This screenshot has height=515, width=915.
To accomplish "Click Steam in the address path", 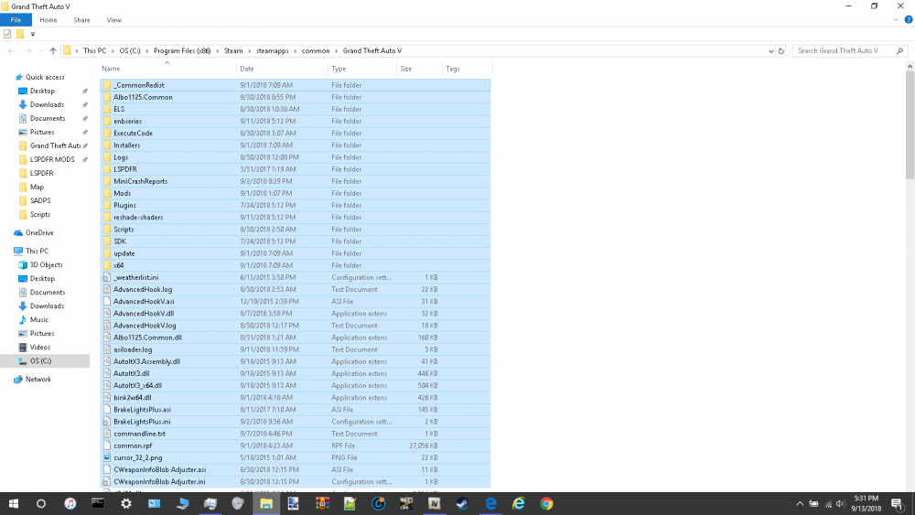I will (233, 50).
